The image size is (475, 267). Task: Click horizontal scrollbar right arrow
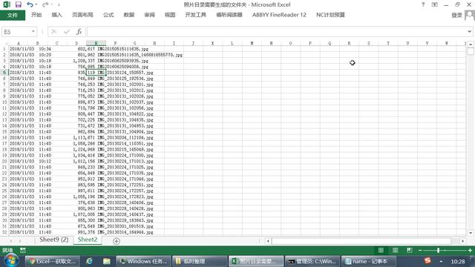pos(462,241)
